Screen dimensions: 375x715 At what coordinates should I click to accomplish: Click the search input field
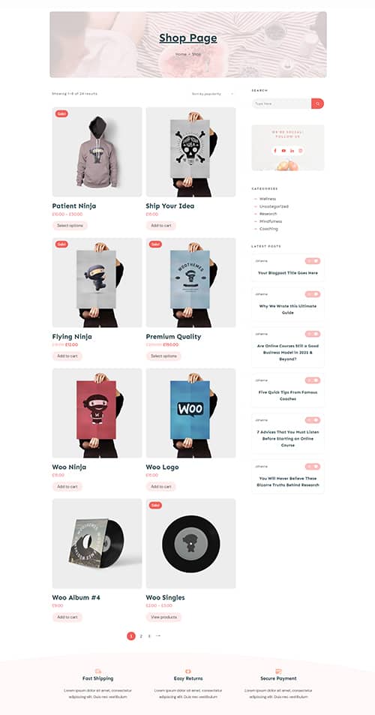pos(281,104)
